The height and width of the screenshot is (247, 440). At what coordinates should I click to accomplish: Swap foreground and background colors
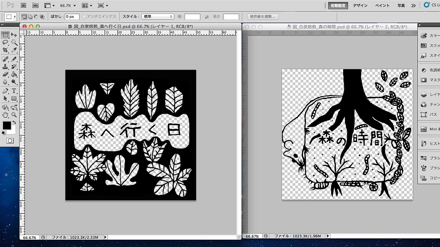(x=14, y=122)
